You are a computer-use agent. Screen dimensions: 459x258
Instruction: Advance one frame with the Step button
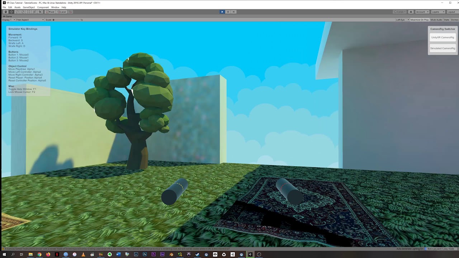(233, 12)
